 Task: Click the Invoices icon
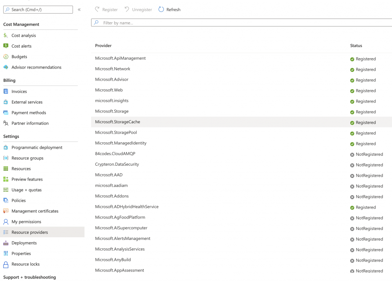(6, 91)
